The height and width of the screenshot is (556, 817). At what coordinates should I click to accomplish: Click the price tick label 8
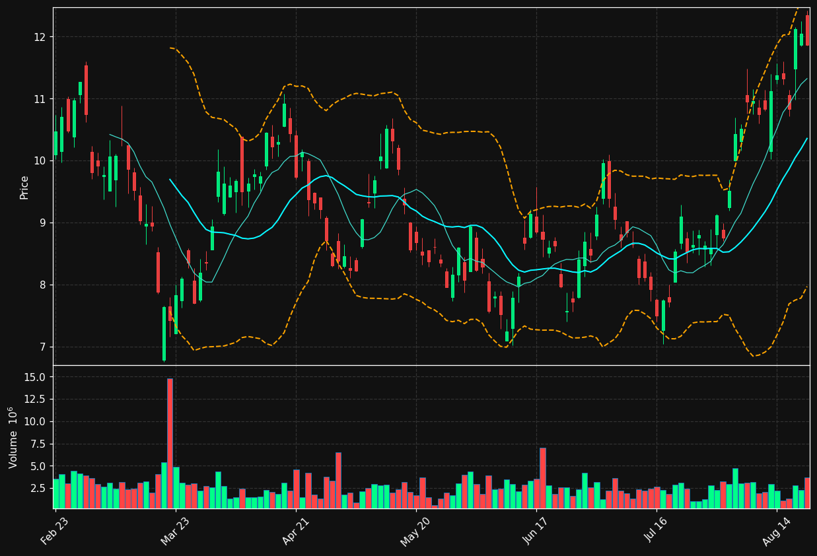pyautogui.click(x=43, y=285)
